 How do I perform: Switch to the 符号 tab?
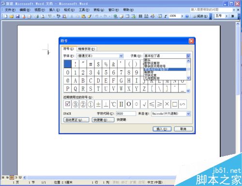68,49
